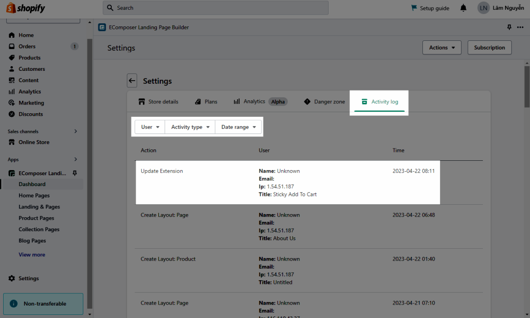Expand the Apps section chevron

point(76,159)
